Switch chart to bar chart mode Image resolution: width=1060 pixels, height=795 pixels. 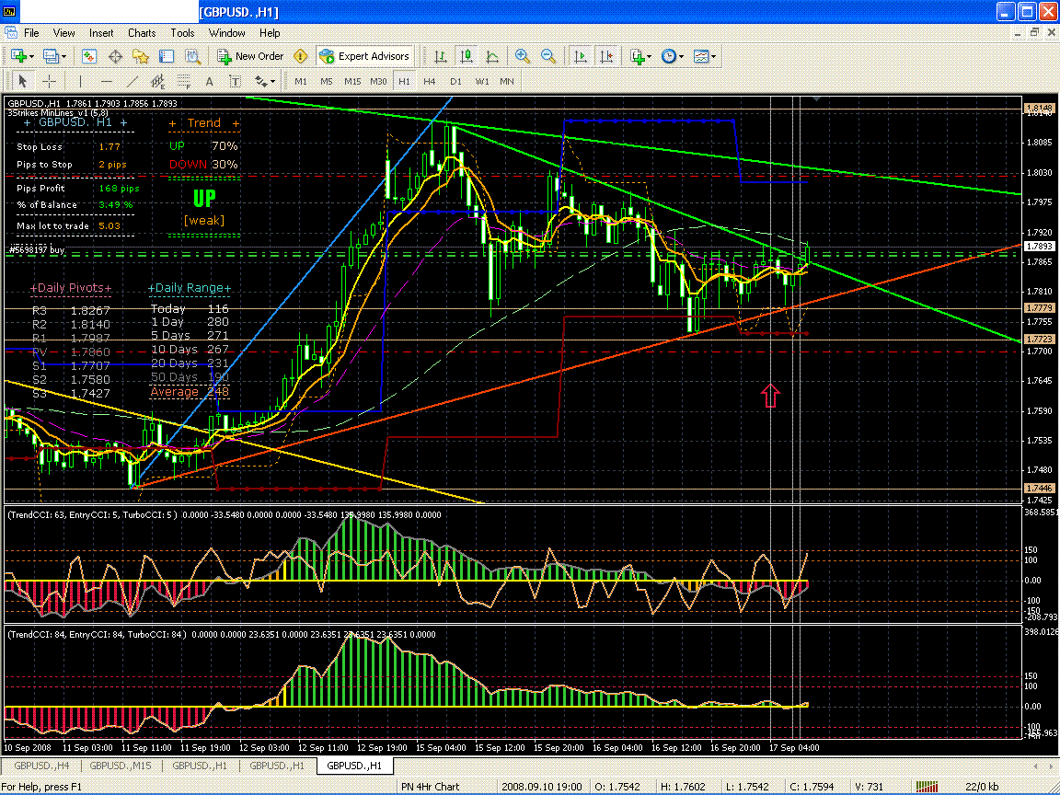pyautogui.click(x=440, y=57)
